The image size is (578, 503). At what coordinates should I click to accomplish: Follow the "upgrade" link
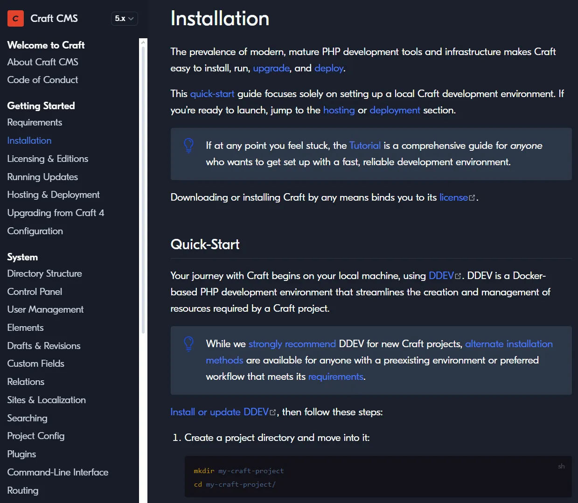[x=272, y=68]
